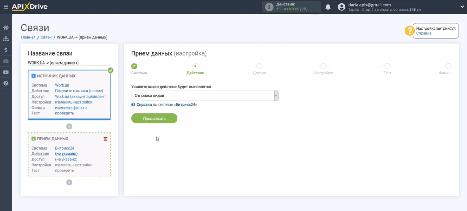This screenshot has height=211, width=467.
Task: Go to Связи breadcrumb
Action: pos(46,37)
